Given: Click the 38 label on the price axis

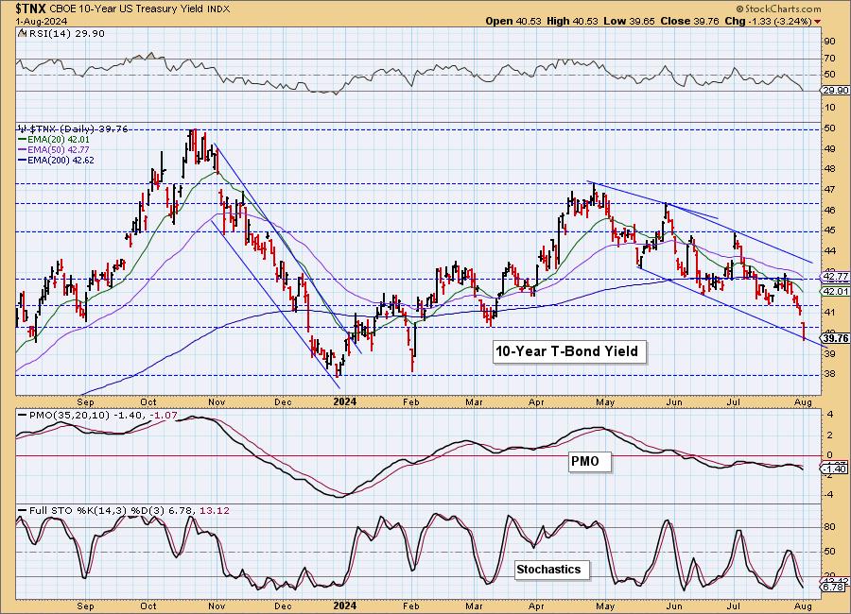Looking at the screenshot, I should pyautogui.click(x=830, y=374).
